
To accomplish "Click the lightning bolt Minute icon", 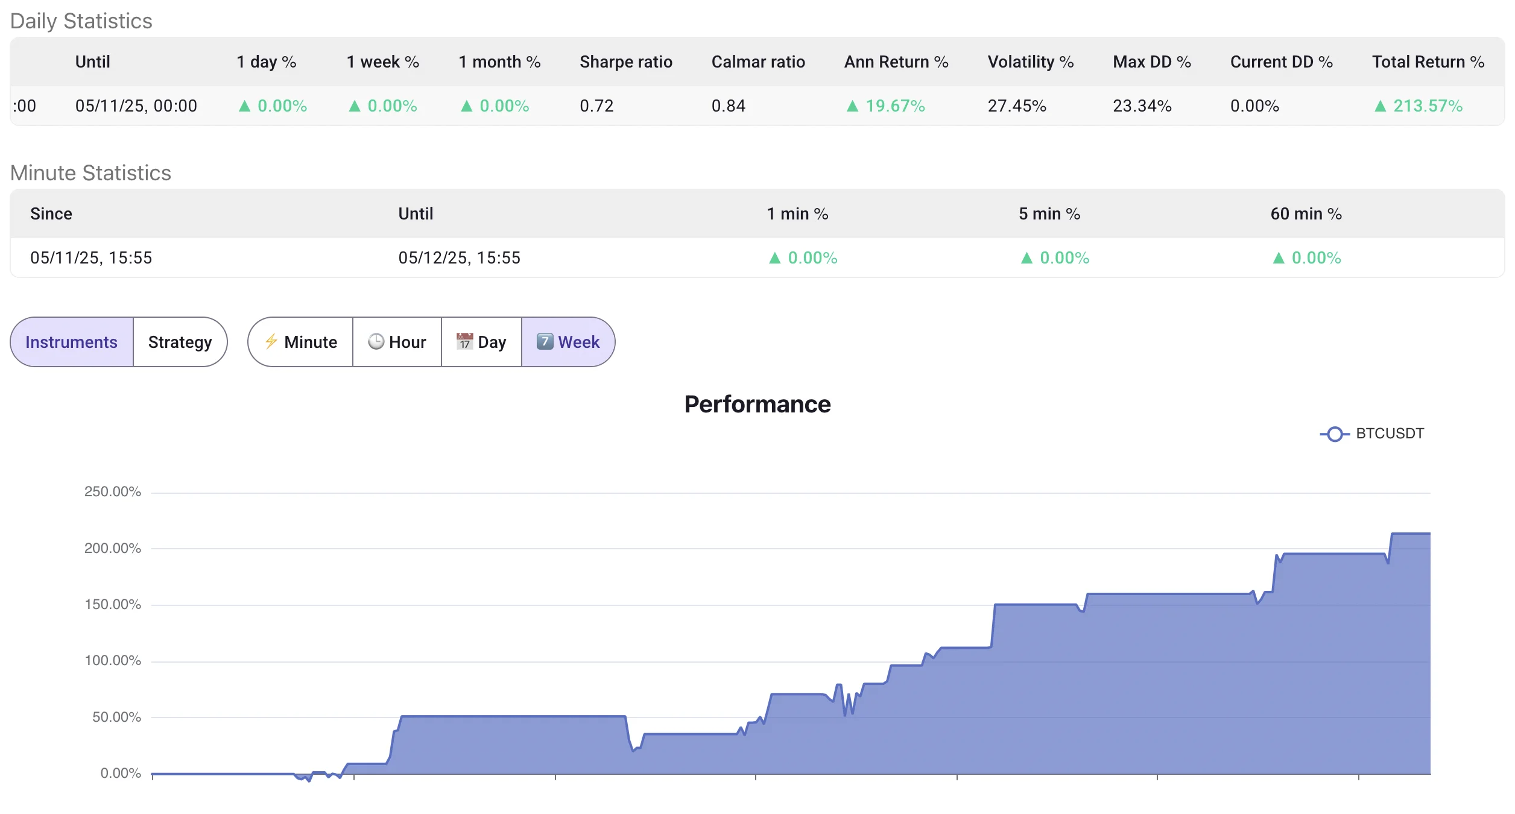I will 271,341.
